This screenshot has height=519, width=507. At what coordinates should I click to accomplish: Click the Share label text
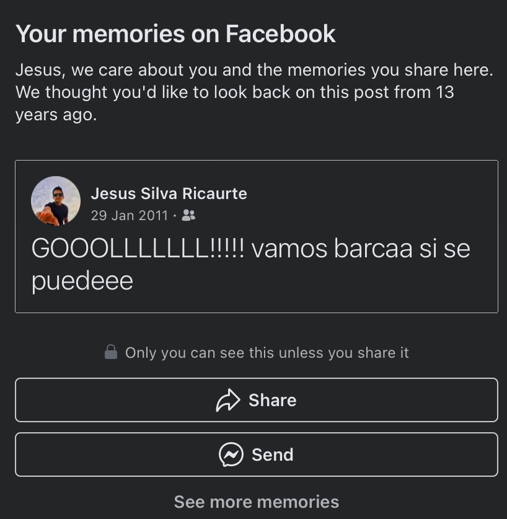[272, 400]
